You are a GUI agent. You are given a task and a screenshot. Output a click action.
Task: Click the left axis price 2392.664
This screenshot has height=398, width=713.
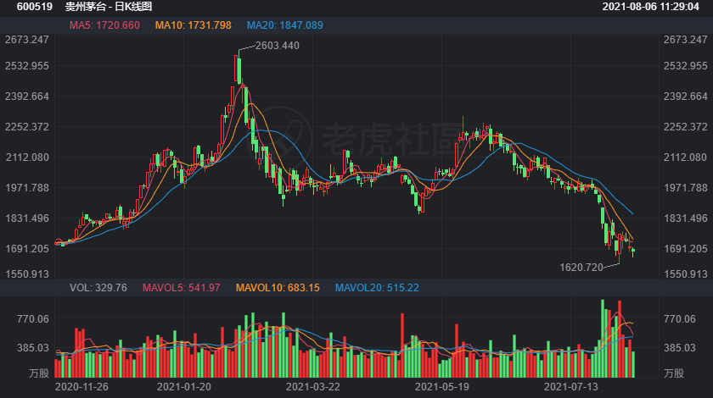(x=27, y=97)
